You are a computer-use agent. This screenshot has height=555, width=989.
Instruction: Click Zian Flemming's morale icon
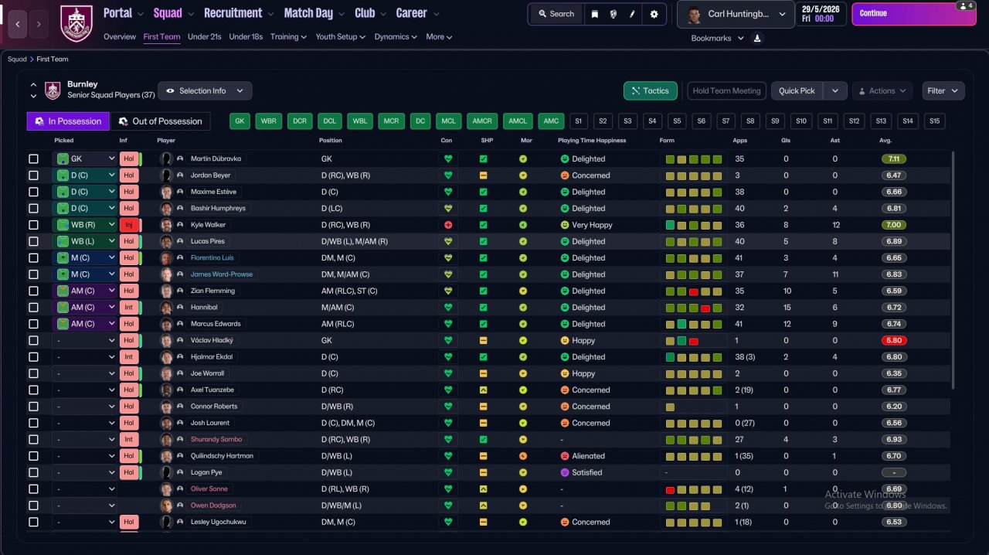(x=523, y=291)
